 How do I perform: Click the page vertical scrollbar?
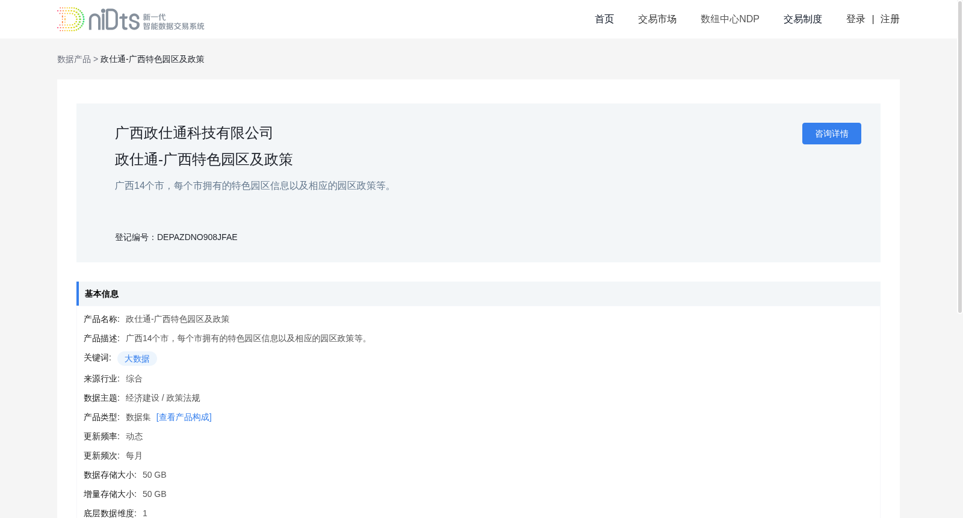960,156
